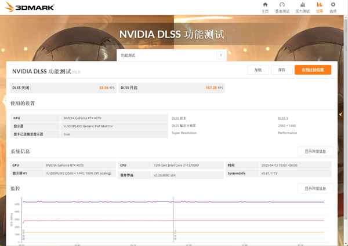Screen dimensions: 348x246
Task: Expand 显示详细信息 in 监控 section
Action: (316, 189)
